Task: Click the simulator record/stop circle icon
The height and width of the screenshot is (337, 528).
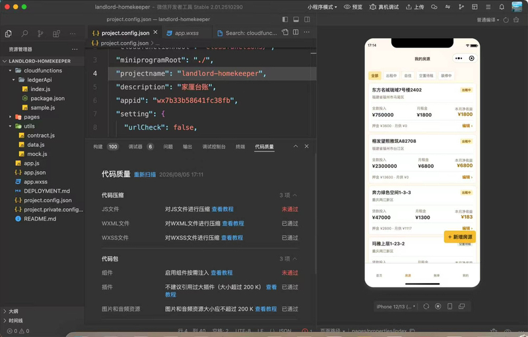Action: (x=438, y=307)
